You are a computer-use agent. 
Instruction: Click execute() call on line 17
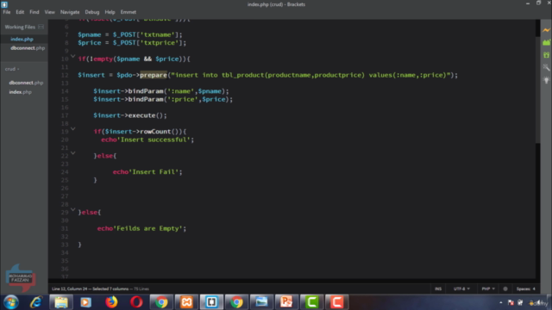(x=146, y=115)
